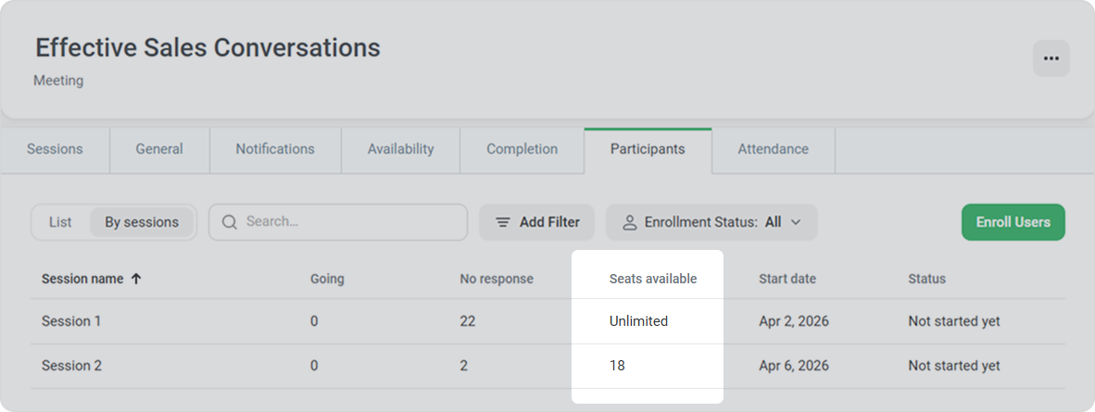Click the Add Filter button
The height and width of the screenshot is (412, 1095).
coord(537,222)
